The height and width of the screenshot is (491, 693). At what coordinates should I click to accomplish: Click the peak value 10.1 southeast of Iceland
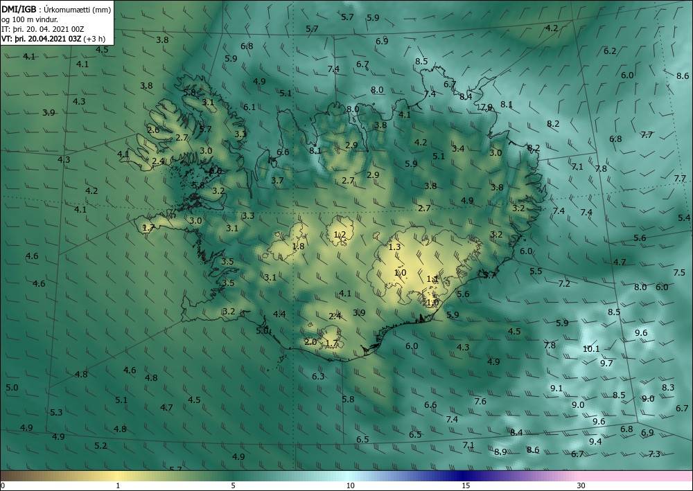[591, 349]
